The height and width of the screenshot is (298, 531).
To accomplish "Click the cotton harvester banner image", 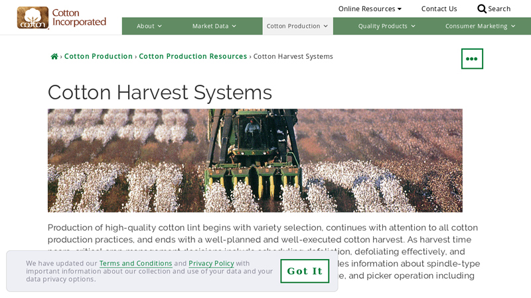I will 255,160.
